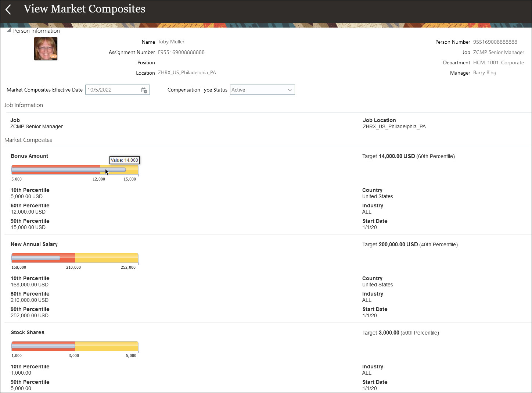Click the Value 14,000 tooltip
The image size is (532, 393).
(x=125, y=160)
